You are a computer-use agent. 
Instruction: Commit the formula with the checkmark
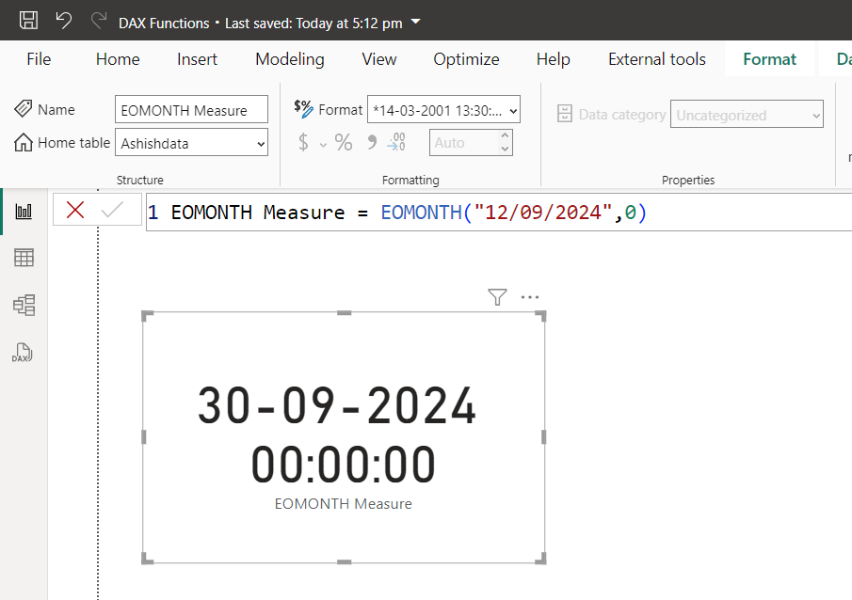(110, 212)
